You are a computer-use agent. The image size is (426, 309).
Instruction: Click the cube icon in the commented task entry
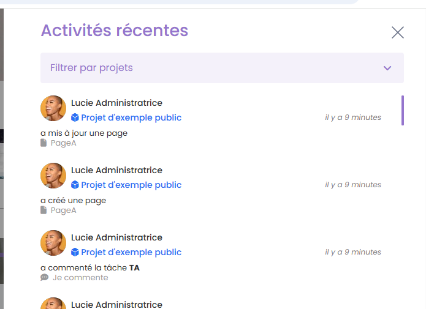[75, 252]
